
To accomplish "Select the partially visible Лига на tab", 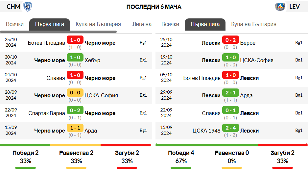I will point(142,24).
